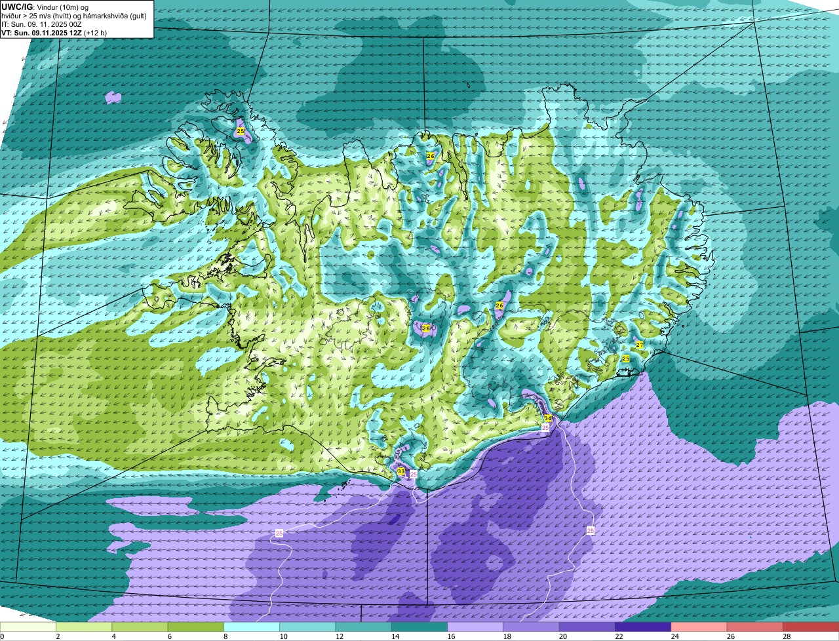Click the legend tick number 22
839x641 pixels.
pyautogui.click(x=618, y=636)
